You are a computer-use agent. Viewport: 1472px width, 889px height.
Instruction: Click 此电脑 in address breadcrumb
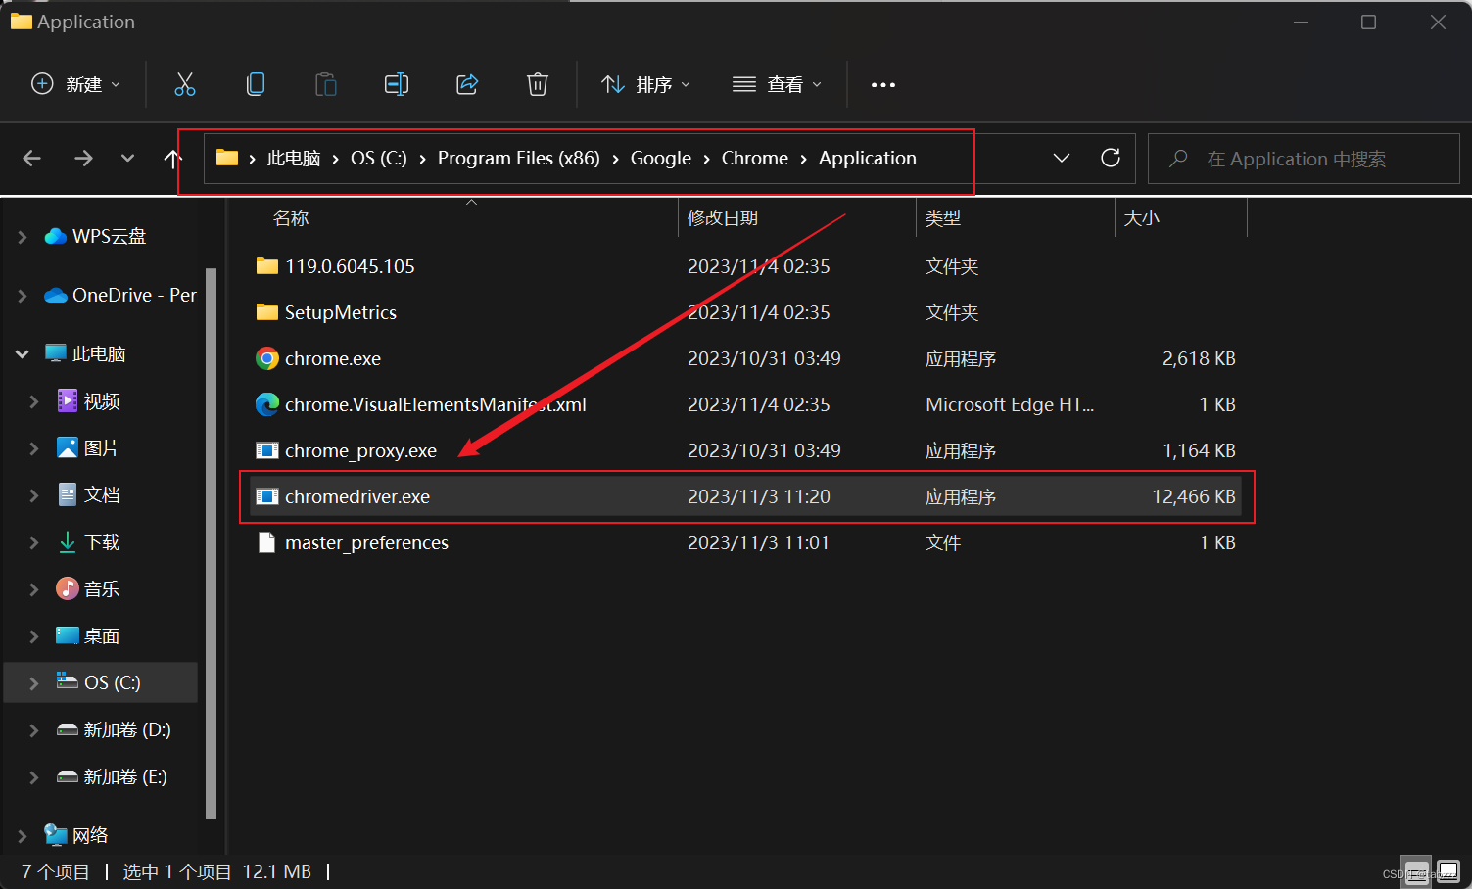click(x=294, y=158)
